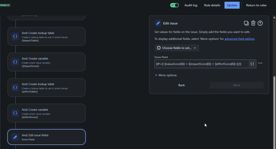Click the pencil icon on Edit issue fields step
The width and height of the screenshot is (276, 149).
pos(15,137)
